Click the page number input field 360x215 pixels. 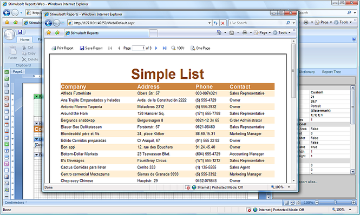coord(139,48)
